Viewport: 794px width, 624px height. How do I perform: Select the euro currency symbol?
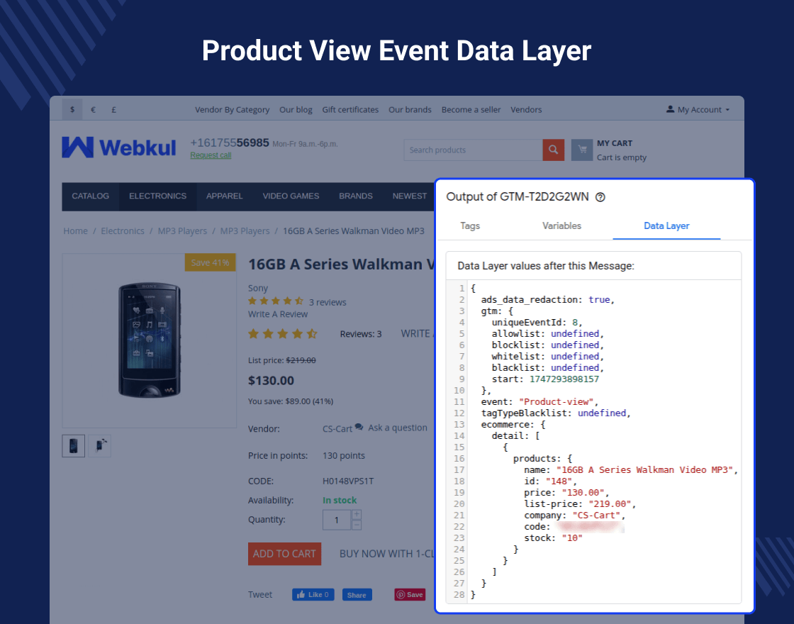point(93,109)
